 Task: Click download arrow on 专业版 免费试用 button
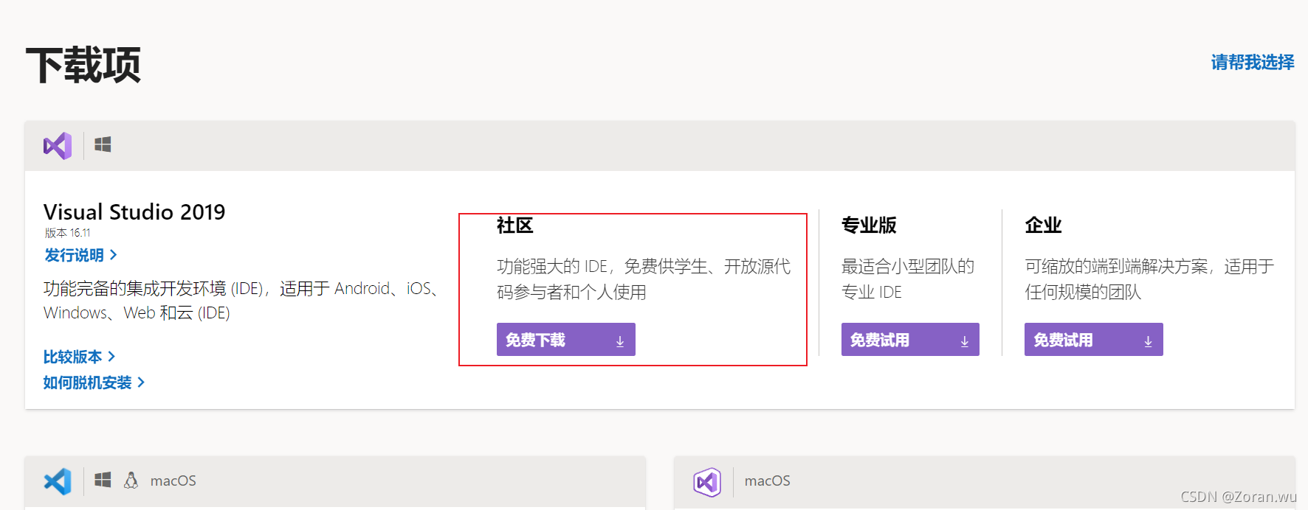pos(964,340)
